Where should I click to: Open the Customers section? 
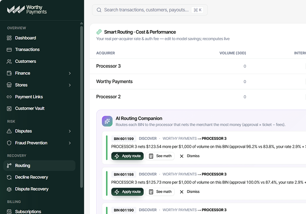click(x=39, y=61)
